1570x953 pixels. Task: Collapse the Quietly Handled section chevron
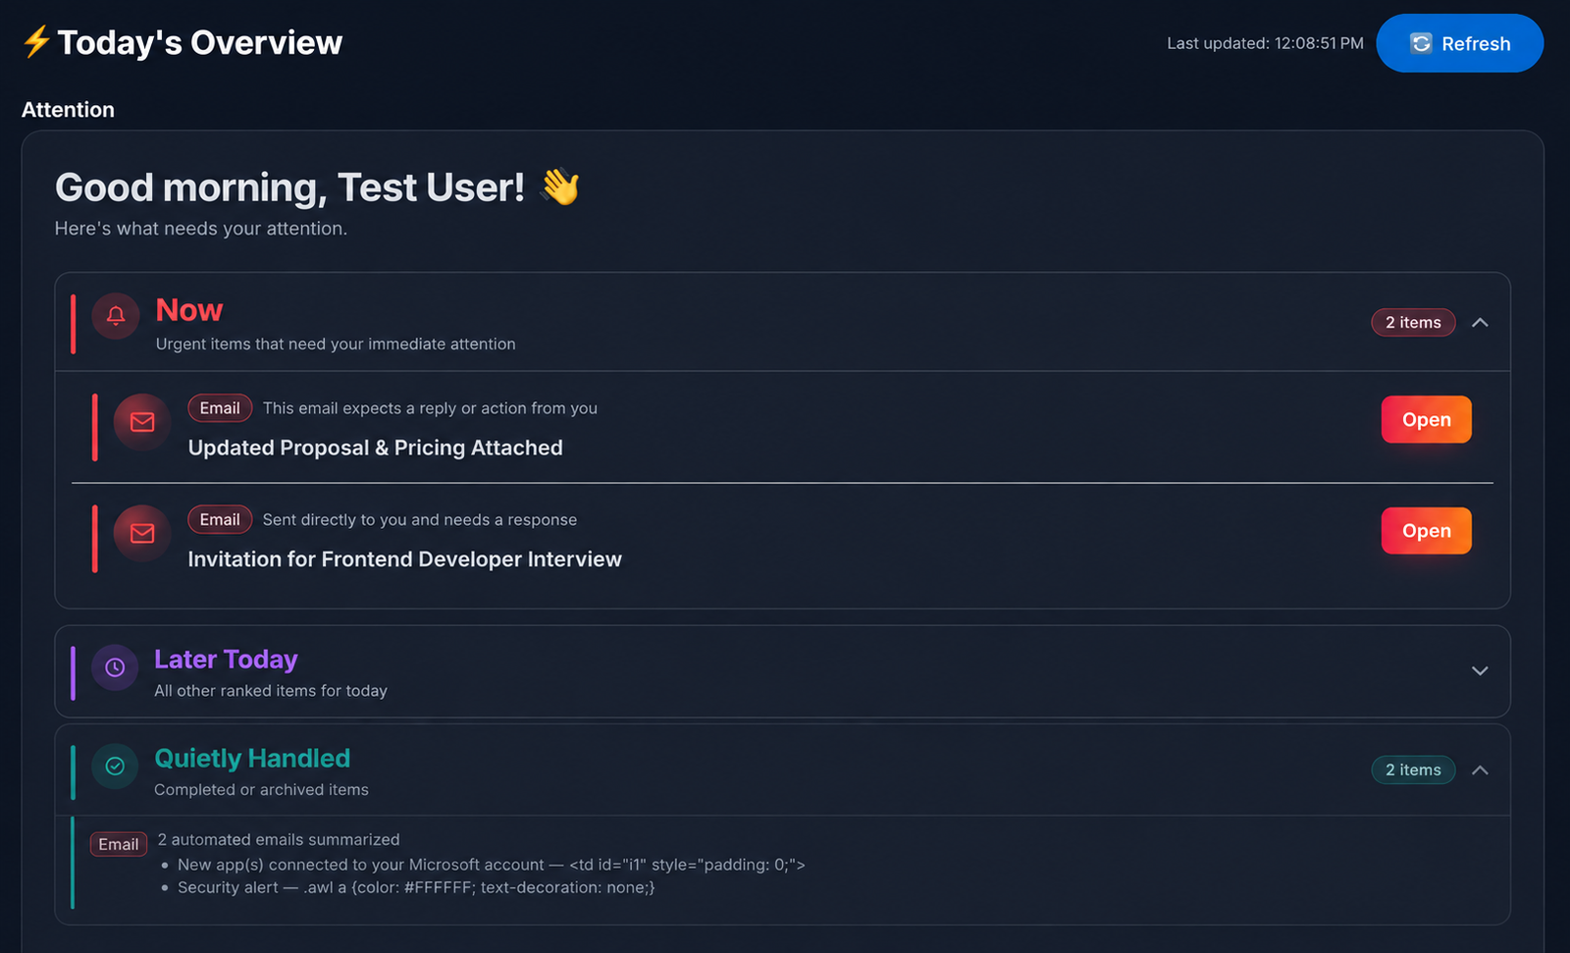1480,770
